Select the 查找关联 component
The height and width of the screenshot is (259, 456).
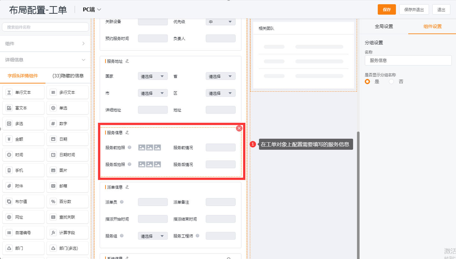tap(68, 217)
